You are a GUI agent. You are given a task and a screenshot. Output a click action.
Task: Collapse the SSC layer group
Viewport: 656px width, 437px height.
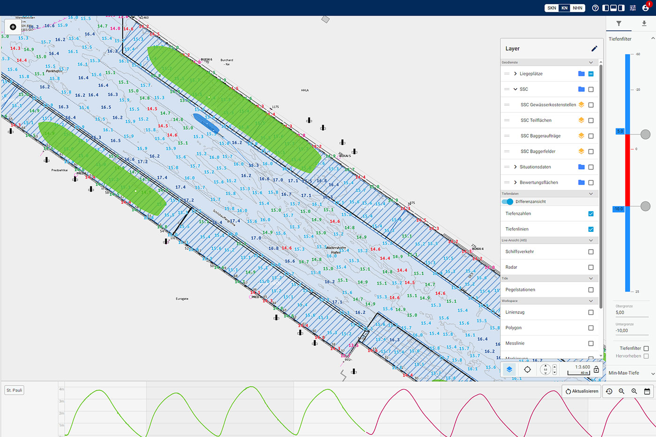[515, 89]
